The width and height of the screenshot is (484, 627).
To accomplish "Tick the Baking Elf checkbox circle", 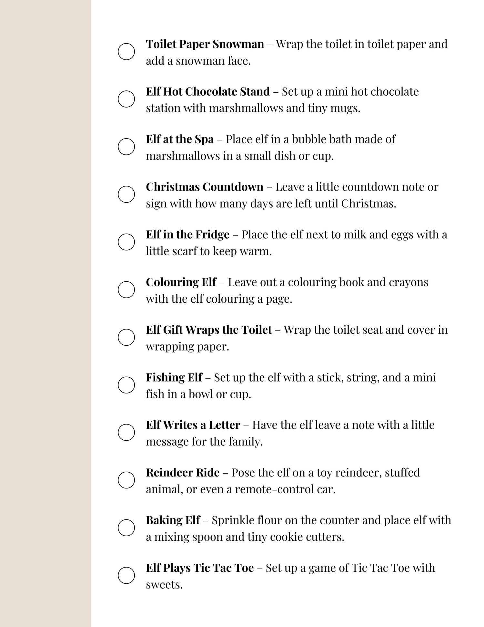I will tap(126, 528).
